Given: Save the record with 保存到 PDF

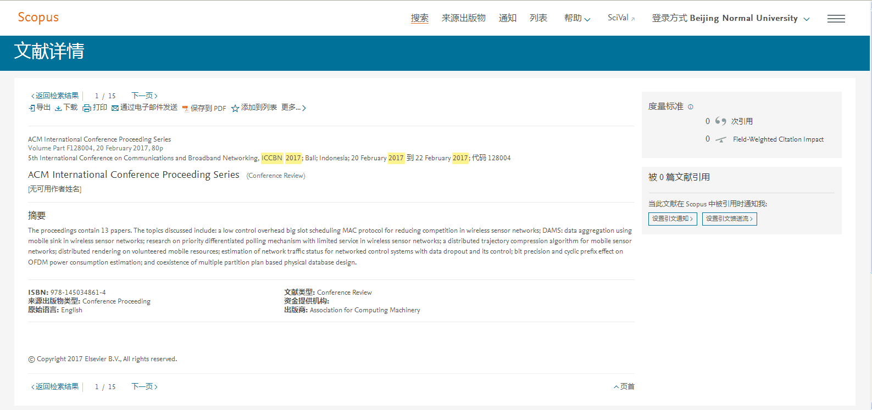Looking at the screenshot, I should pos(204,108).
